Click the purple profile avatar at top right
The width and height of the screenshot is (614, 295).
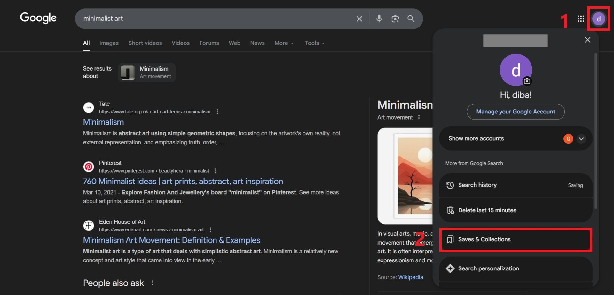598,19
